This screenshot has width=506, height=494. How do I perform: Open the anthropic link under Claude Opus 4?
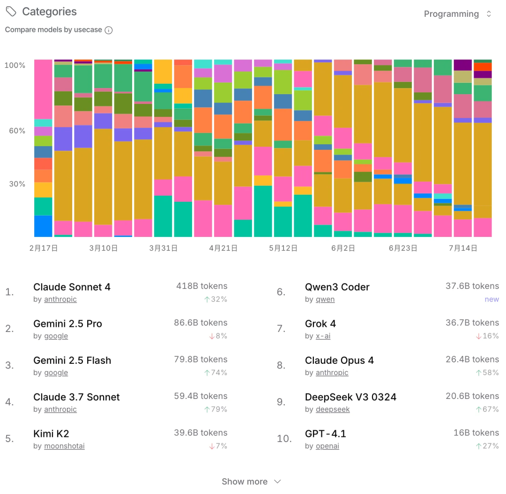(x=332, y=373)
